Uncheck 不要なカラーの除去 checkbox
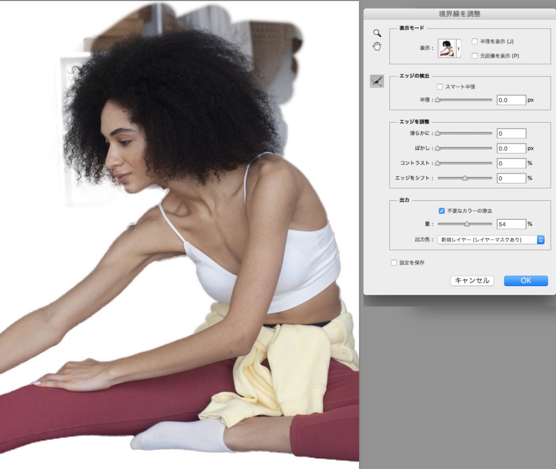The image size is (556, 469). coord(442,211)
